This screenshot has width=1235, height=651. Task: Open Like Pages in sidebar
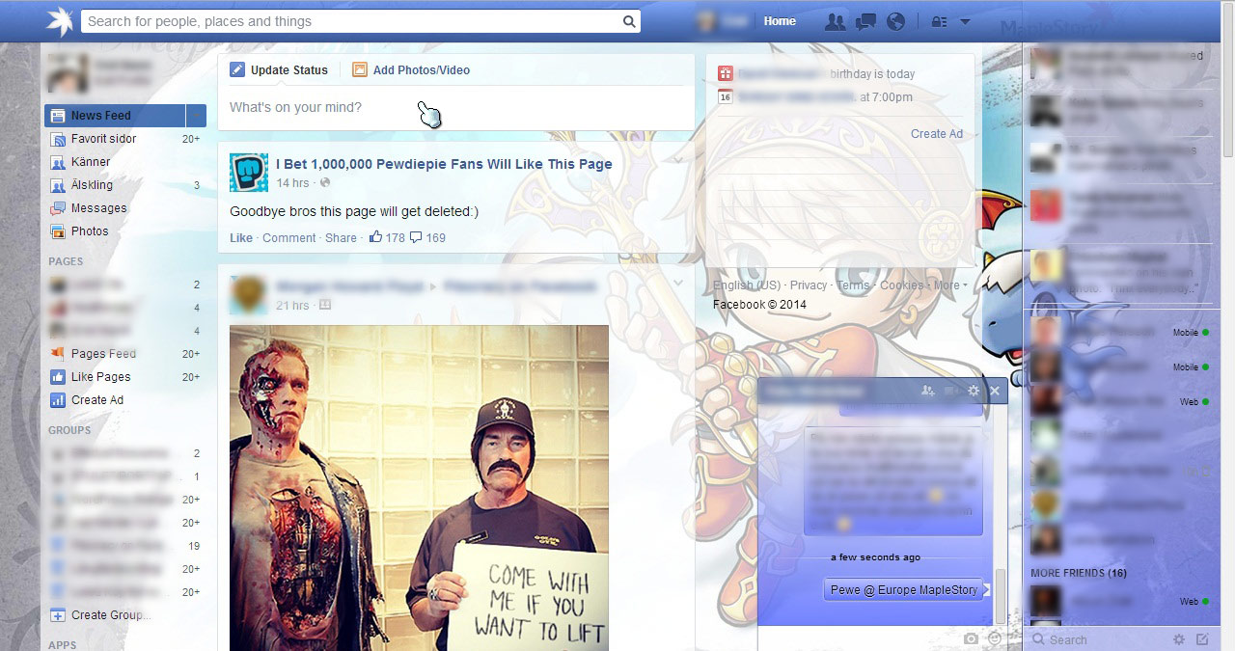(100, 377)
